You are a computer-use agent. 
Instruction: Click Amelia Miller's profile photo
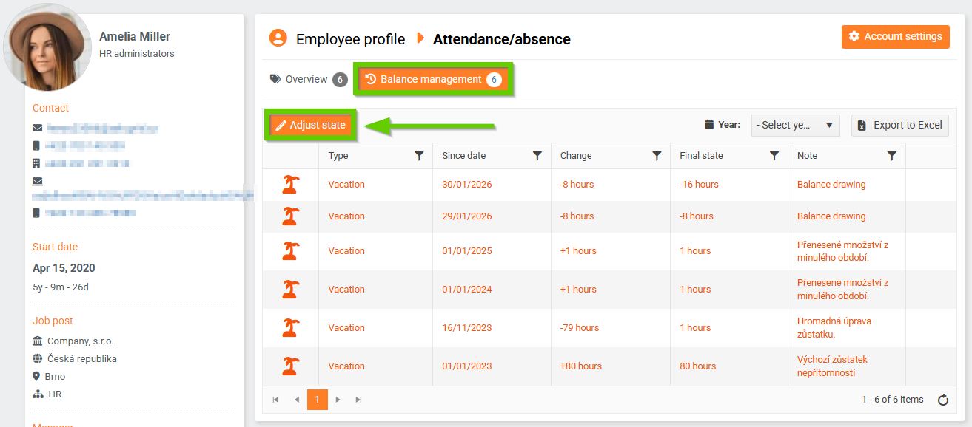click(x=49, y=47)
